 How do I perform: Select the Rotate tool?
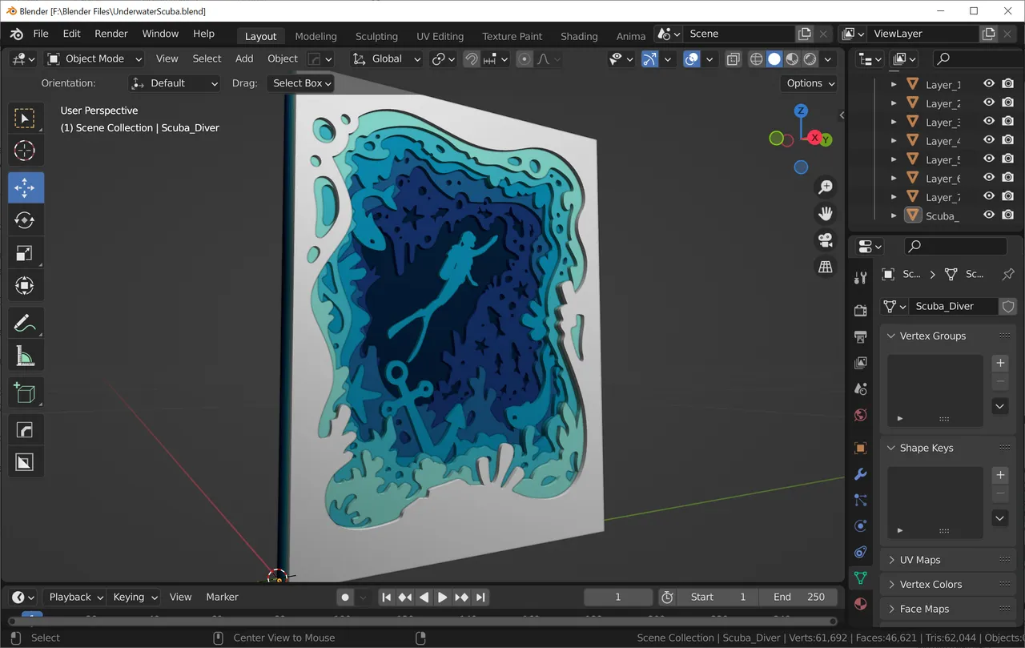click(x=25, y=220)
